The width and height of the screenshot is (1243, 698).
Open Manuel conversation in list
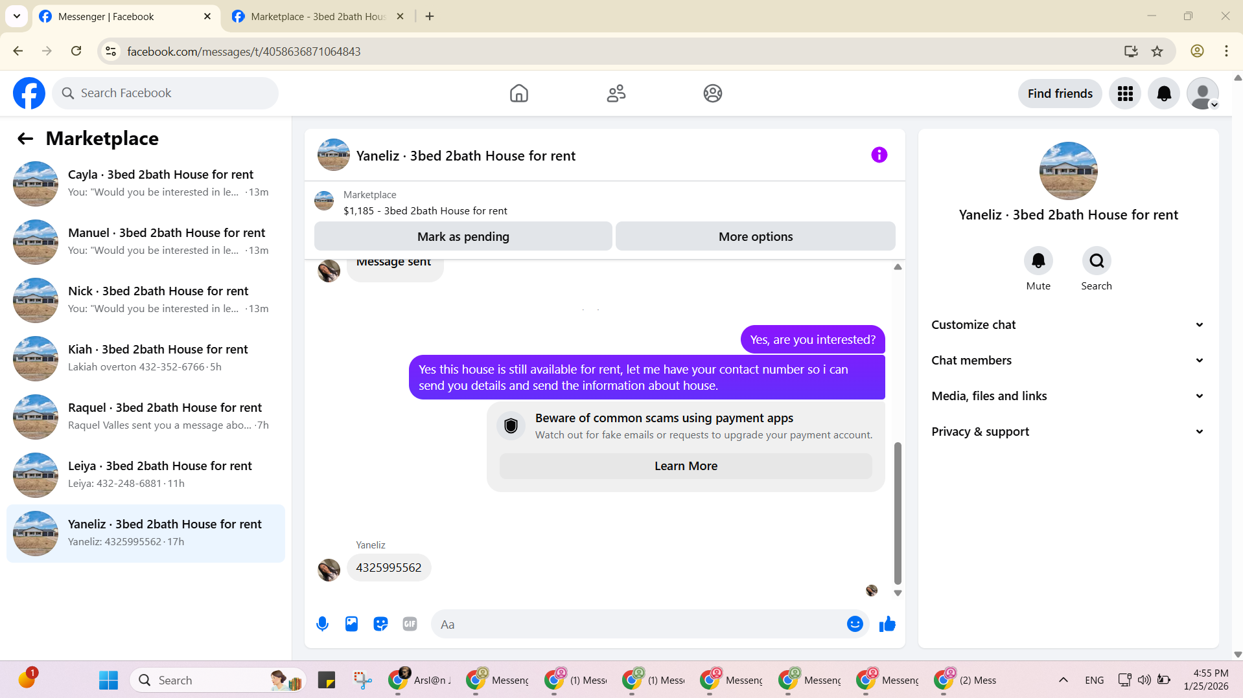[146, 242]
